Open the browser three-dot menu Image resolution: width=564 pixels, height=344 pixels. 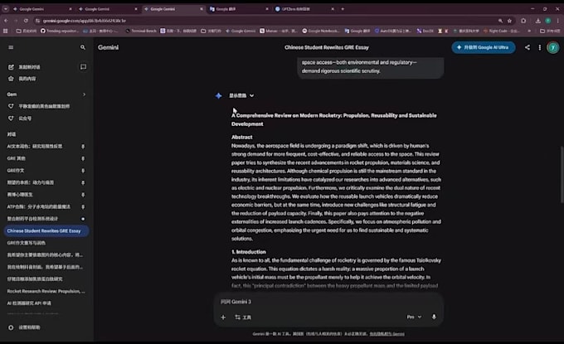coord(557,21)
